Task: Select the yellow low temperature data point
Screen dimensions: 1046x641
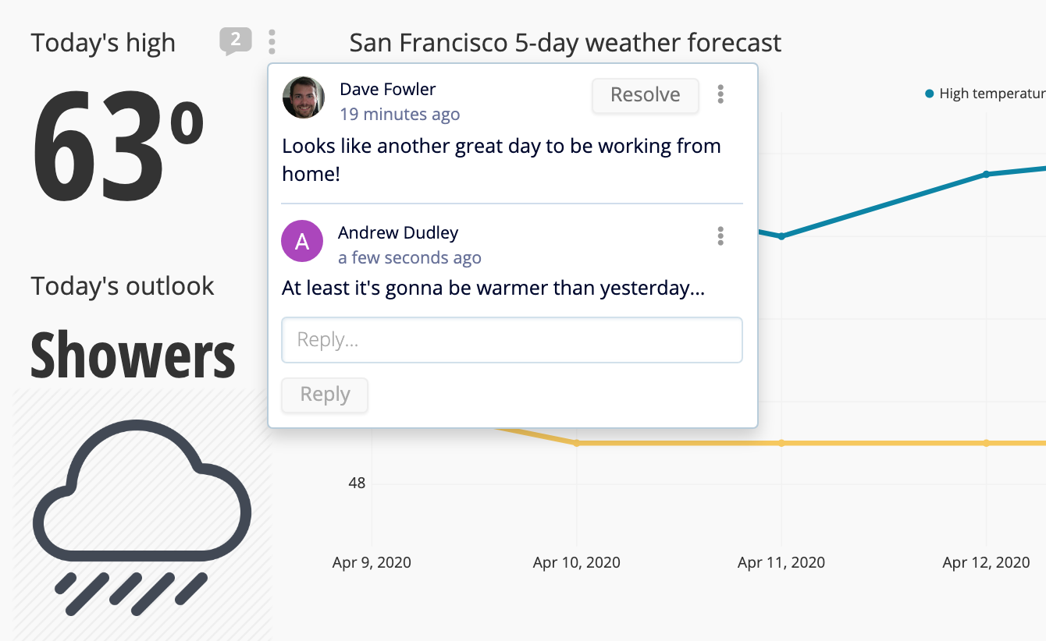Action: (781, 443)
